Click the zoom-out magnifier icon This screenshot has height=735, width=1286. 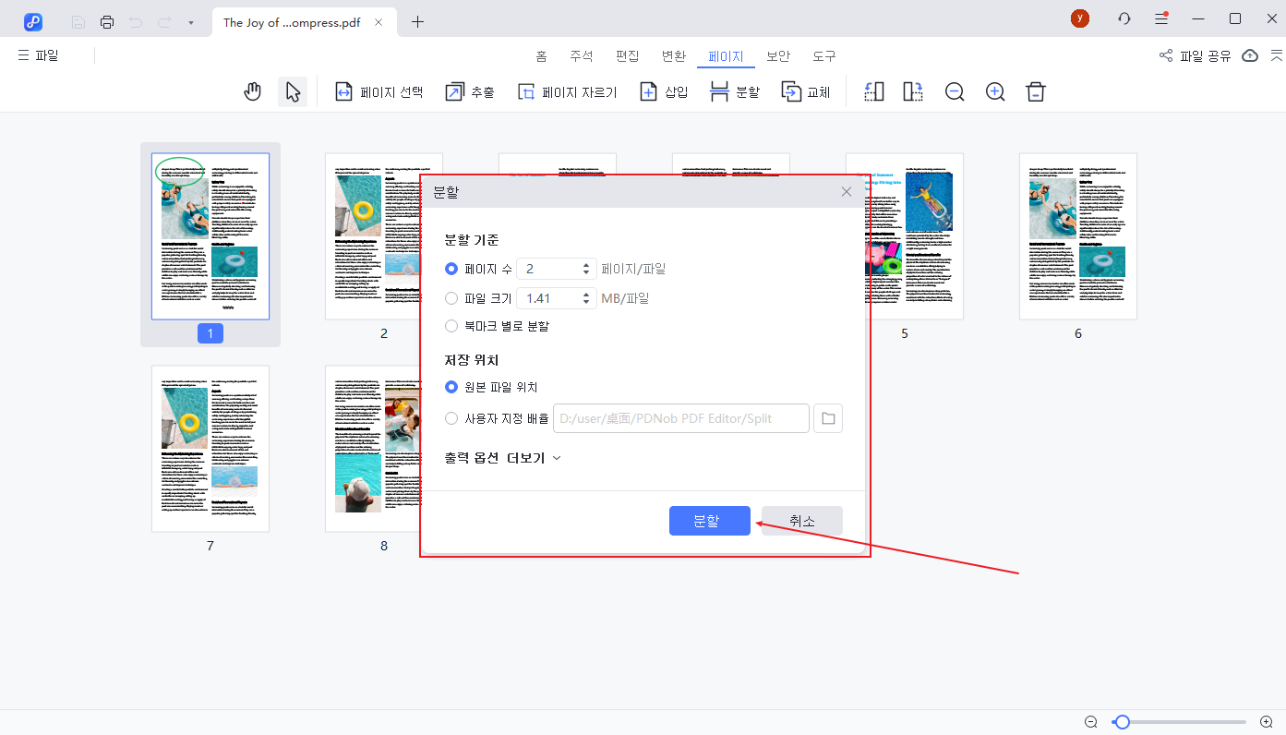[x=955, y=91]
